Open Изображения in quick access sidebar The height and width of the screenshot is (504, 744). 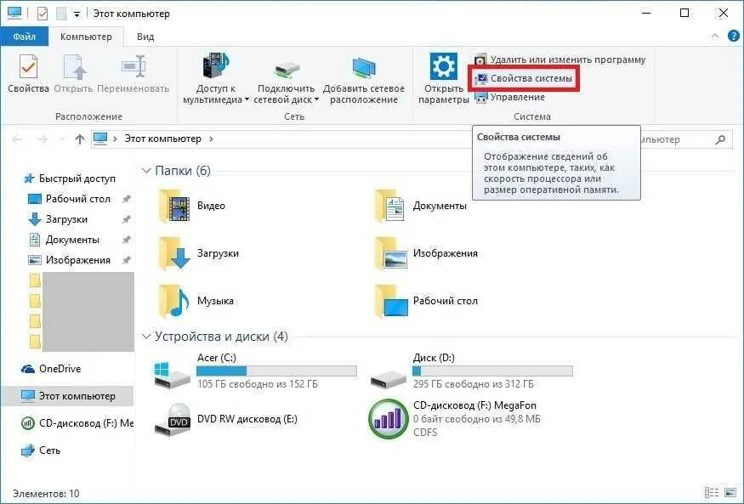pyautogui.click(x=69, y=260)
